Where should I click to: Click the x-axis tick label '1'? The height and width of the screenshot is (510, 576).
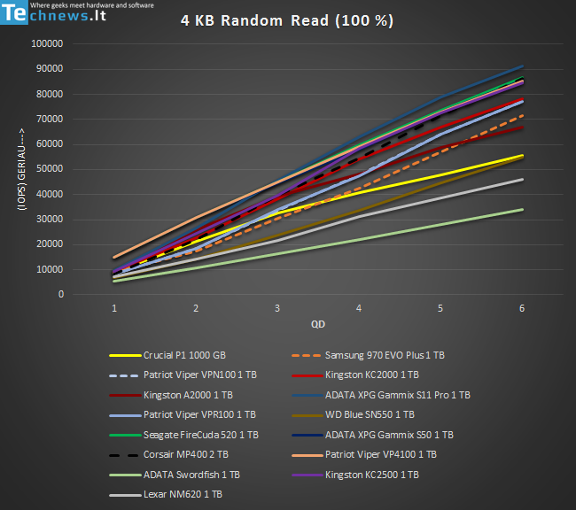tap(114, 308)
